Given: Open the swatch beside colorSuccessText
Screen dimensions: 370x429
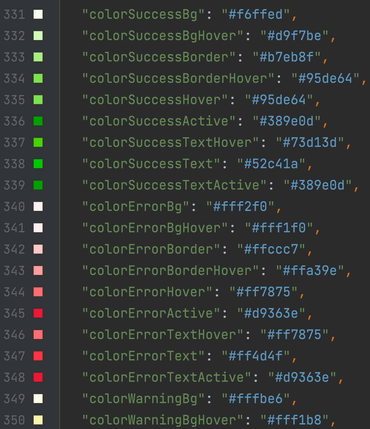Looking at the screenshot, I should click(38, 164).
